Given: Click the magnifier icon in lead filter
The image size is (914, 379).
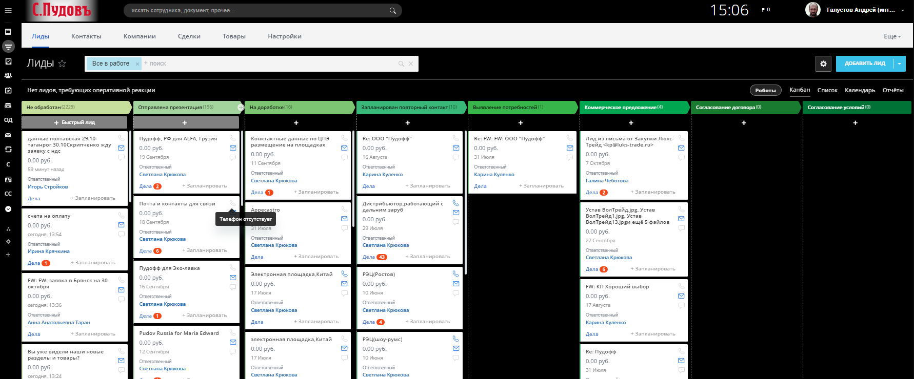Looking at the screenshot, I should (401, 64).
